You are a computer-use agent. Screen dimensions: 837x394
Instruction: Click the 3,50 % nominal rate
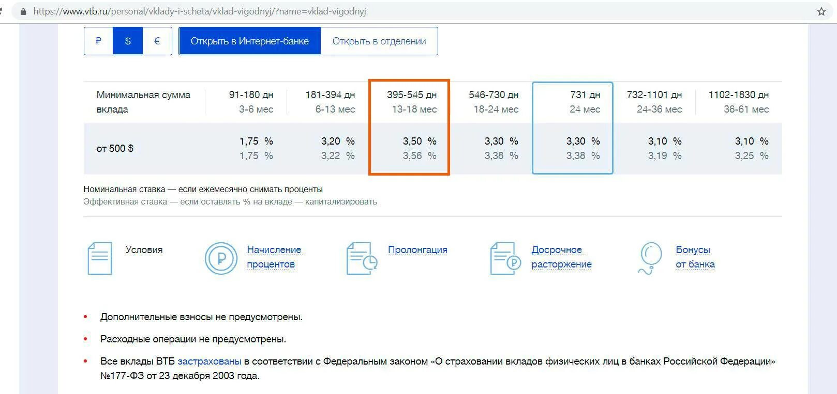click(x=420, y=141)
